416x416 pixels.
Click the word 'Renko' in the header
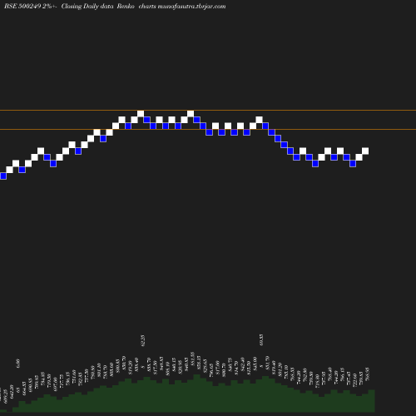(126, 6)
